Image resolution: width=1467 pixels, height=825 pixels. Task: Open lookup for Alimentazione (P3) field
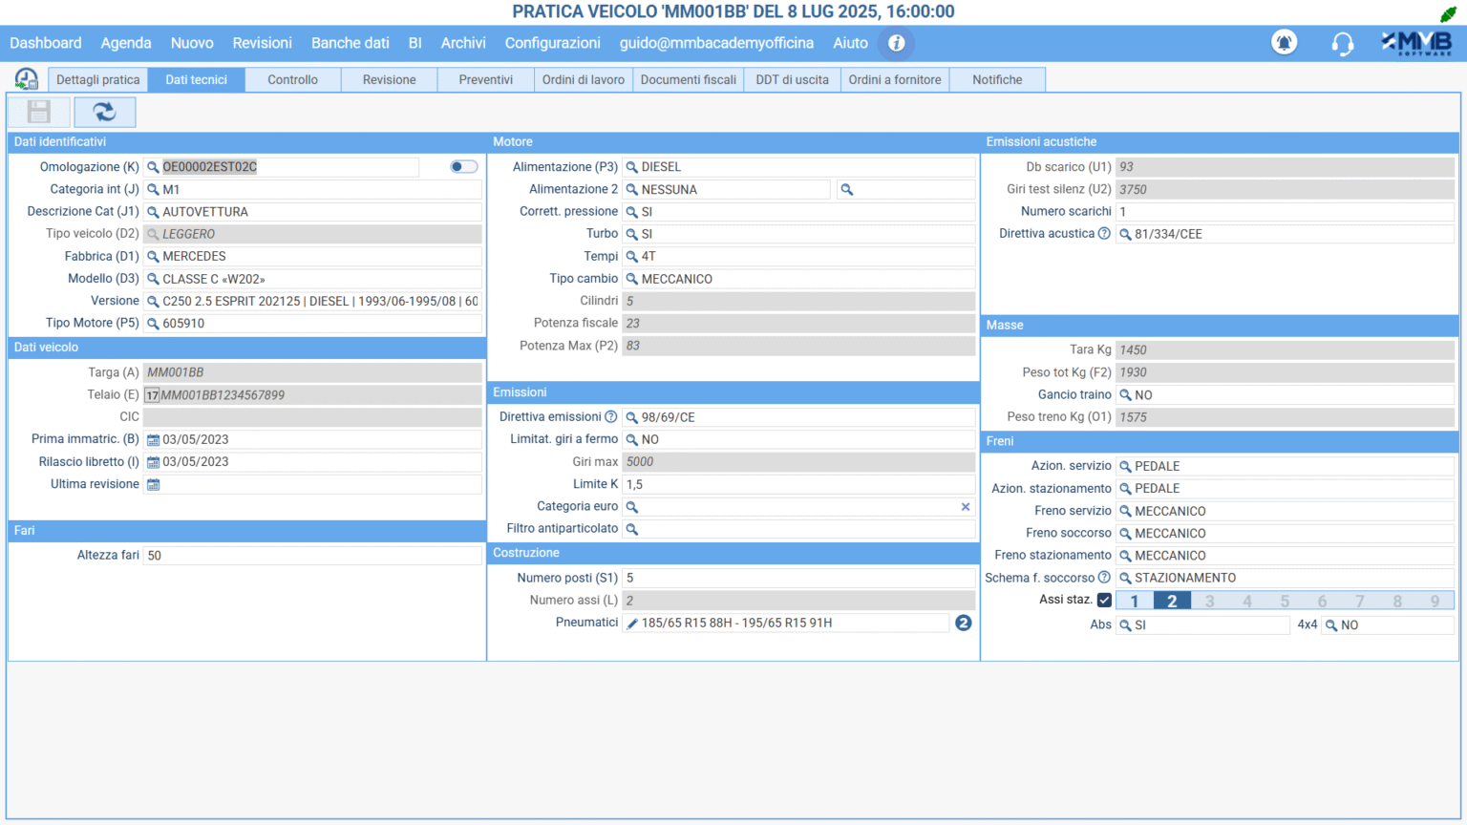click(631, 167)
